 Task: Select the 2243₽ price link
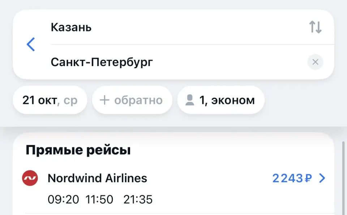[x=292, y=178]
